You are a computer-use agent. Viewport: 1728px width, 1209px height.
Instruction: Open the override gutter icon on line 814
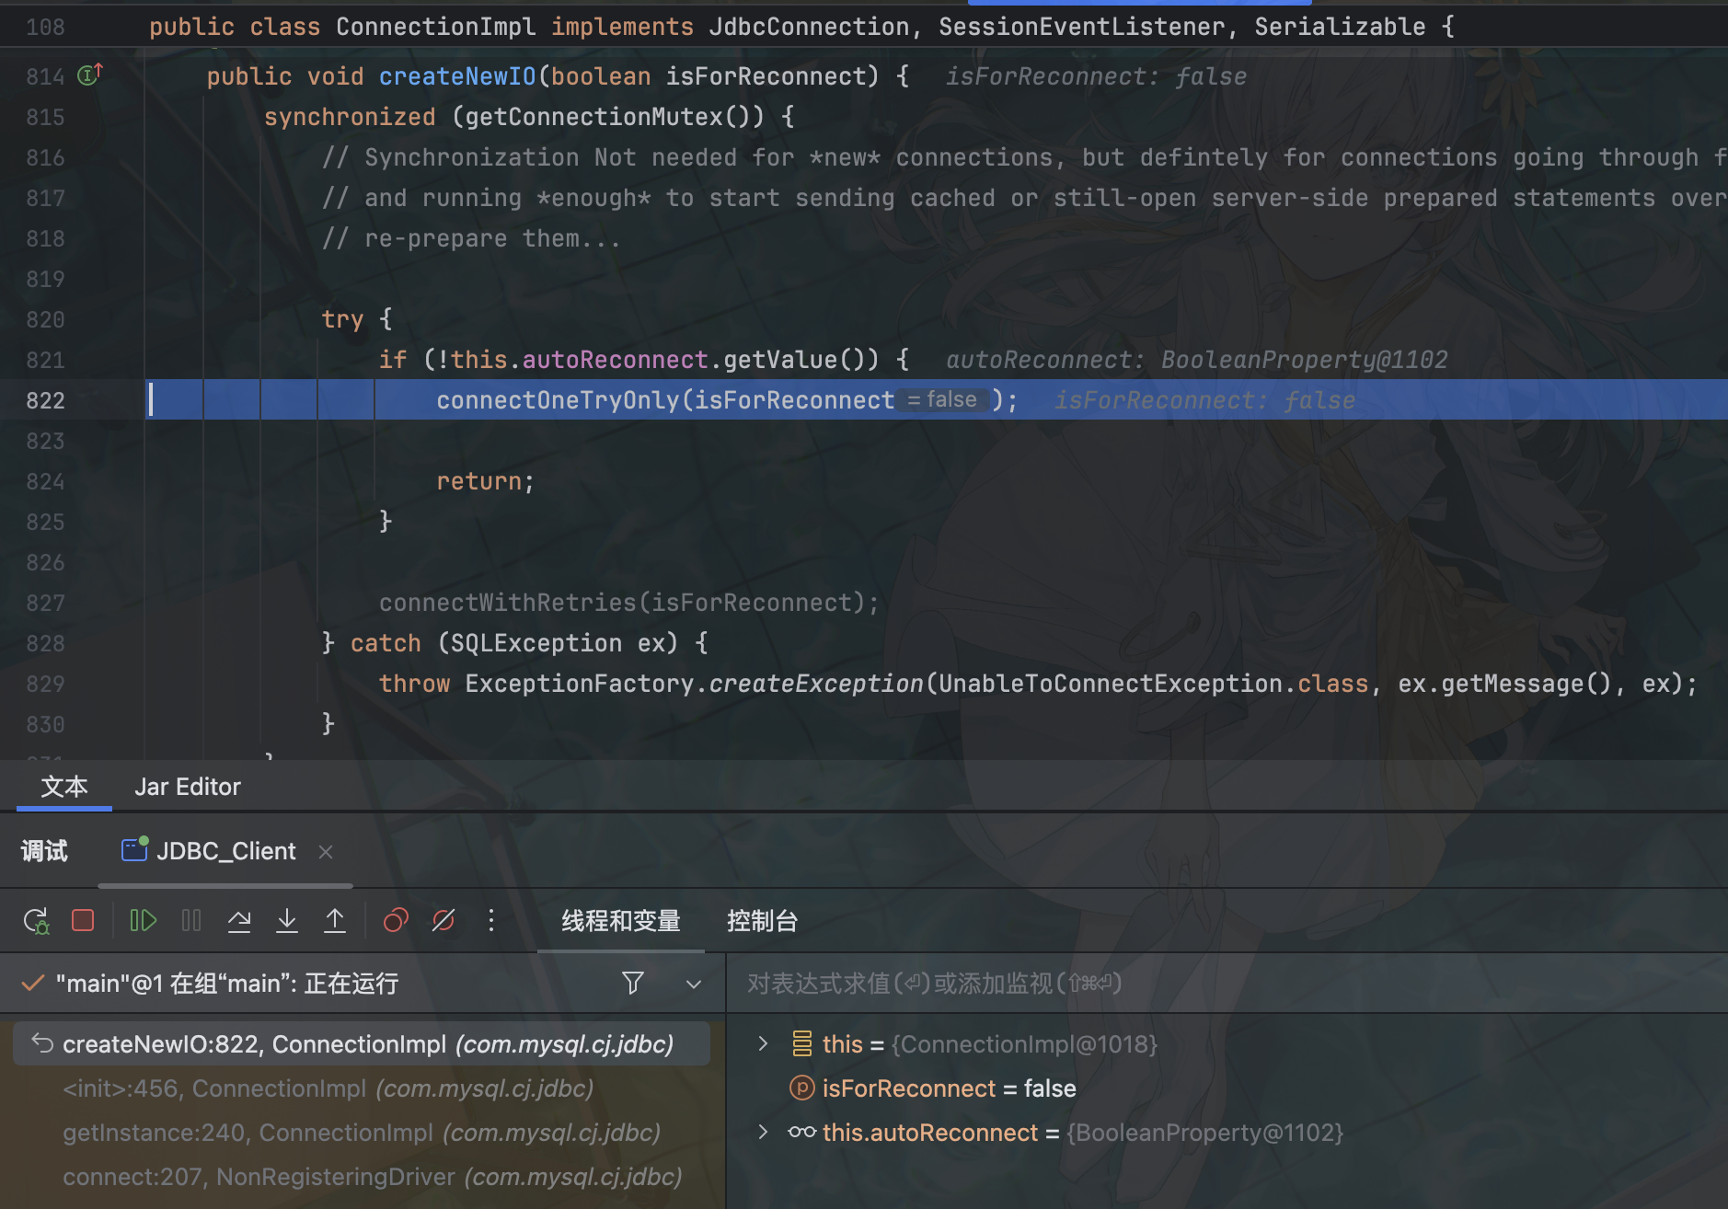click(89, 75)
